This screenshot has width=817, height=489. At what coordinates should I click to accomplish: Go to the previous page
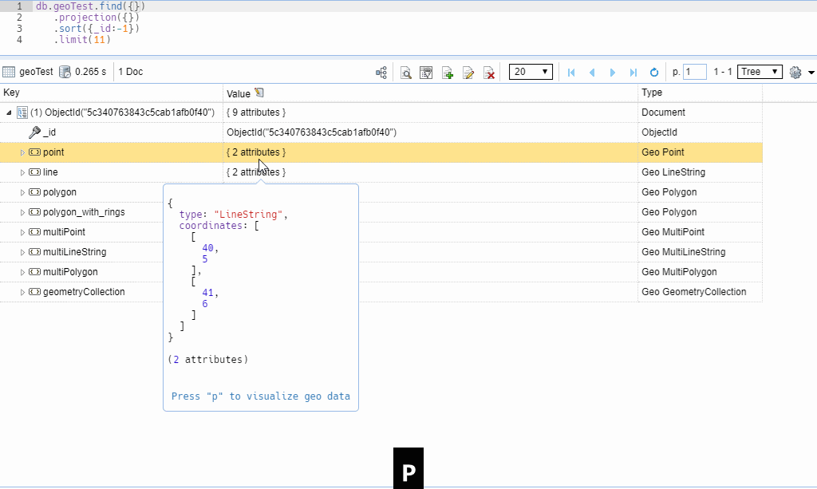592,73
